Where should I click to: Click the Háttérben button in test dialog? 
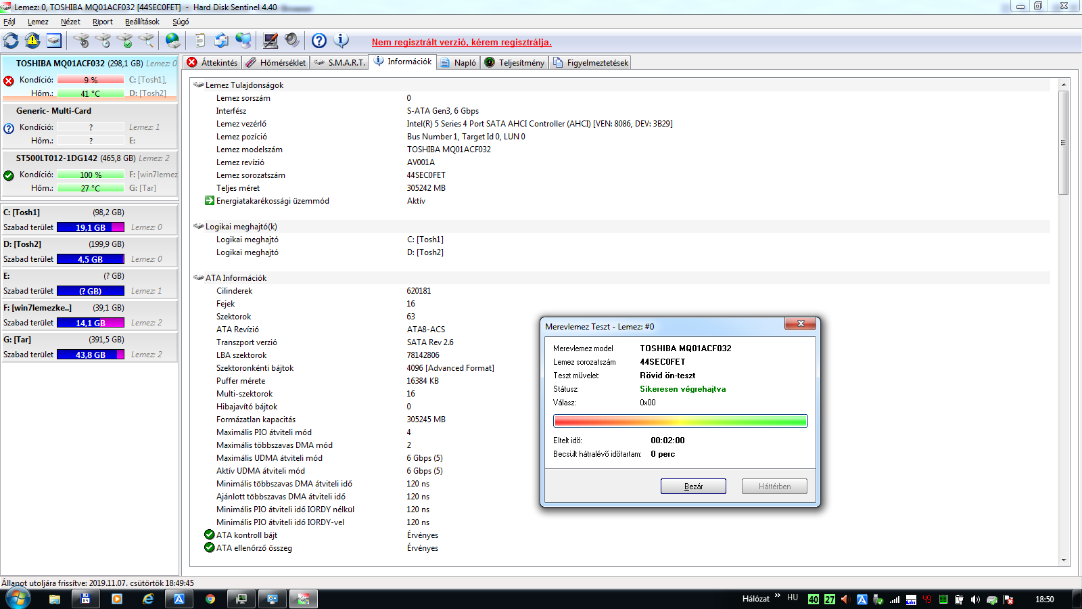(774, 487)
